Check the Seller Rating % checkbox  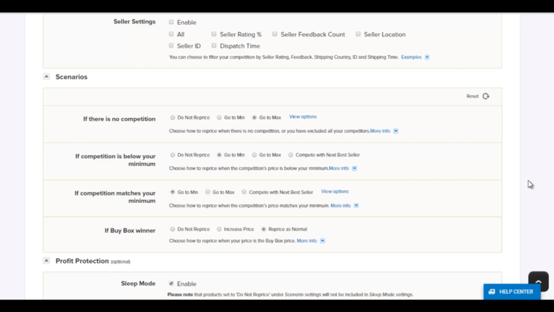pyautogui.click(x=214, y=34)
